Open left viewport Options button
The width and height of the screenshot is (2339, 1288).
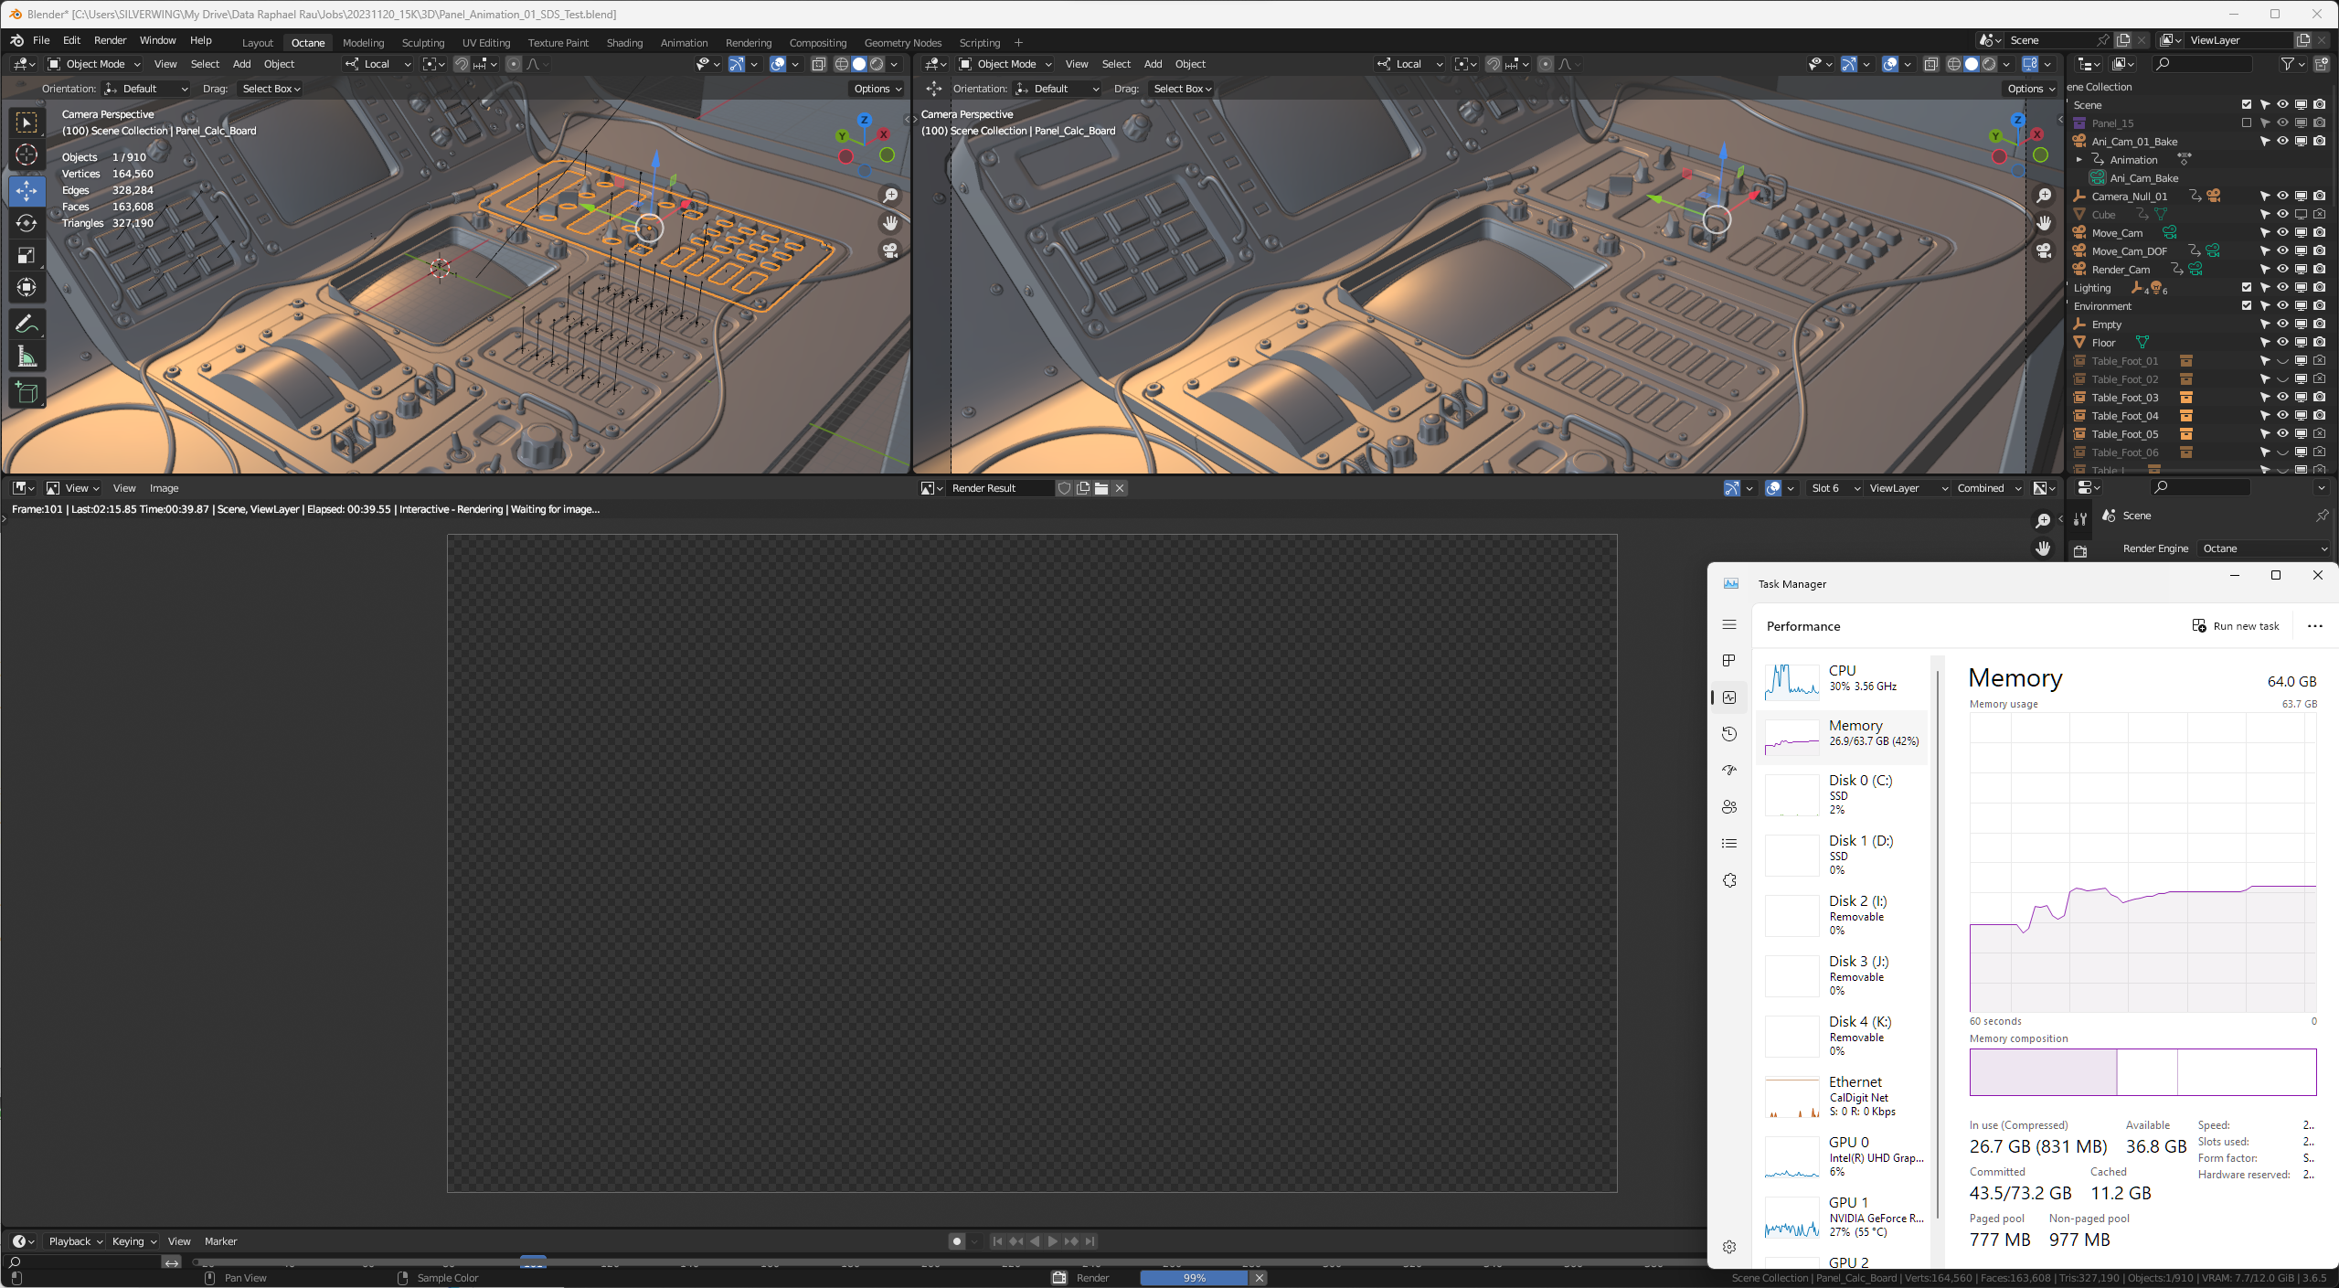click(x=877, y=89)
